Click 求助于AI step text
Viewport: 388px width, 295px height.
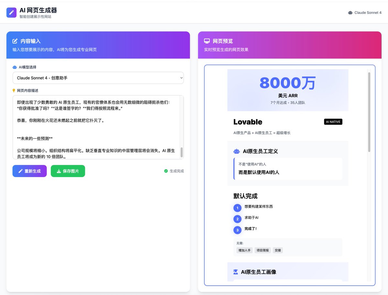tap(252, 218)
